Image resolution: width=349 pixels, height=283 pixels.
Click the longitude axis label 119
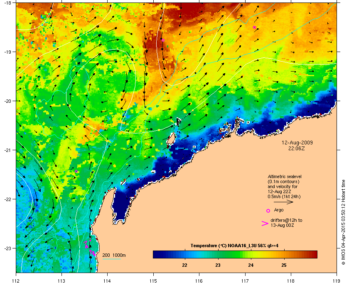pos(337,280)
